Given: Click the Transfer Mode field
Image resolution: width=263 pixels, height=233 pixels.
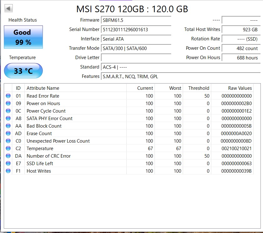Looking at the screenshot, I should tap(136, 48).
